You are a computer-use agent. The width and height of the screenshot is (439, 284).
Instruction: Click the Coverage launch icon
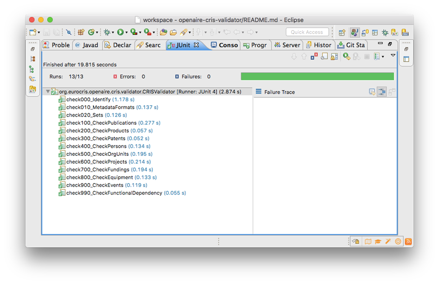click(134, 32)
